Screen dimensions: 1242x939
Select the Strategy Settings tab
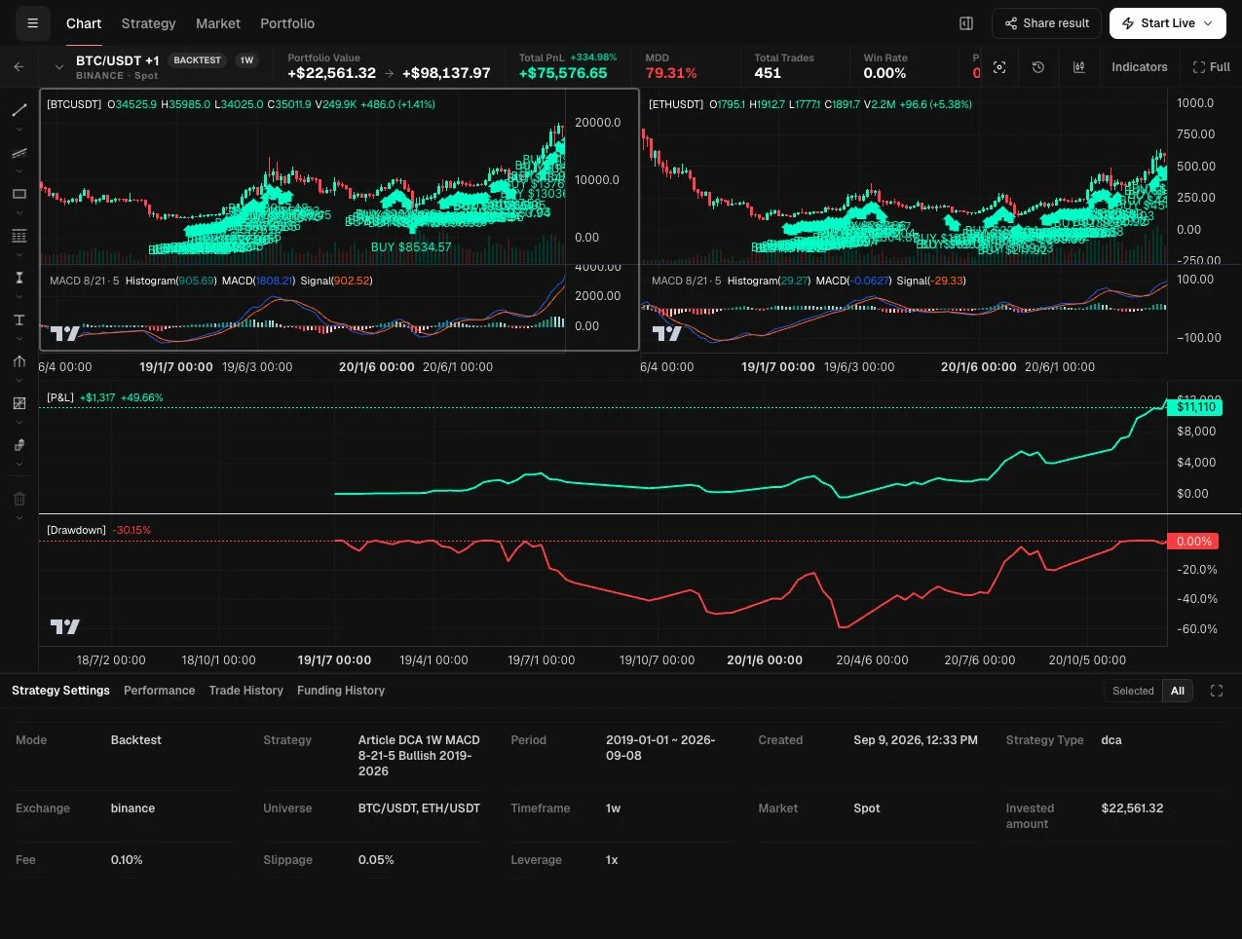point(60,691)
